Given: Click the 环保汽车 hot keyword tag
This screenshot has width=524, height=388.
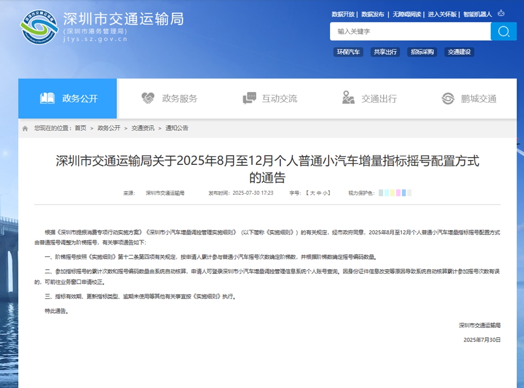Looking at the screenshot, I should pos(348,52).
